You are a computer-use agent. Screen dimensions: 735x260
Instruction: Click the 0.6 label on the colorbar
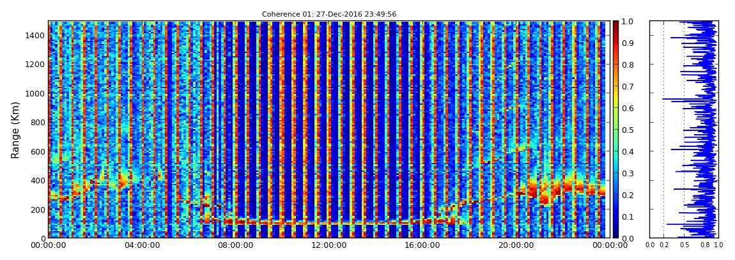tap(628, 108)
